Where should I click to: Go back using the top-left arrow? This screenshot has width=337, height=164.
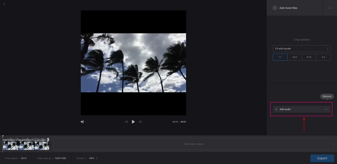(4, 4)
